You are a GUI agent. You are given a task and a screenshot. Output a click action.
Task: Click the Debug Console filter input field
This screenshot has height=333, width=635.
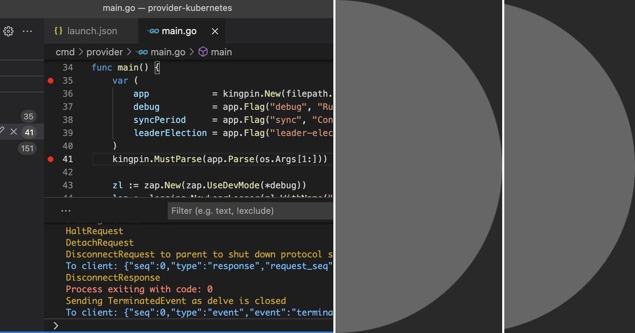(249, 210)
